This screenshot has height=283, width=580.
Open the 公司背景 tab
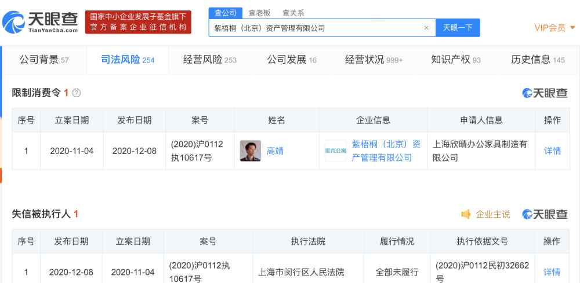coord(45,60)
